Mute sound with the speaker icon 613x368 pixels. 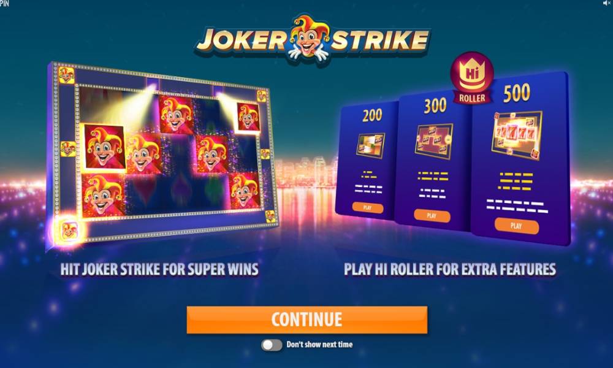[606, 3]
